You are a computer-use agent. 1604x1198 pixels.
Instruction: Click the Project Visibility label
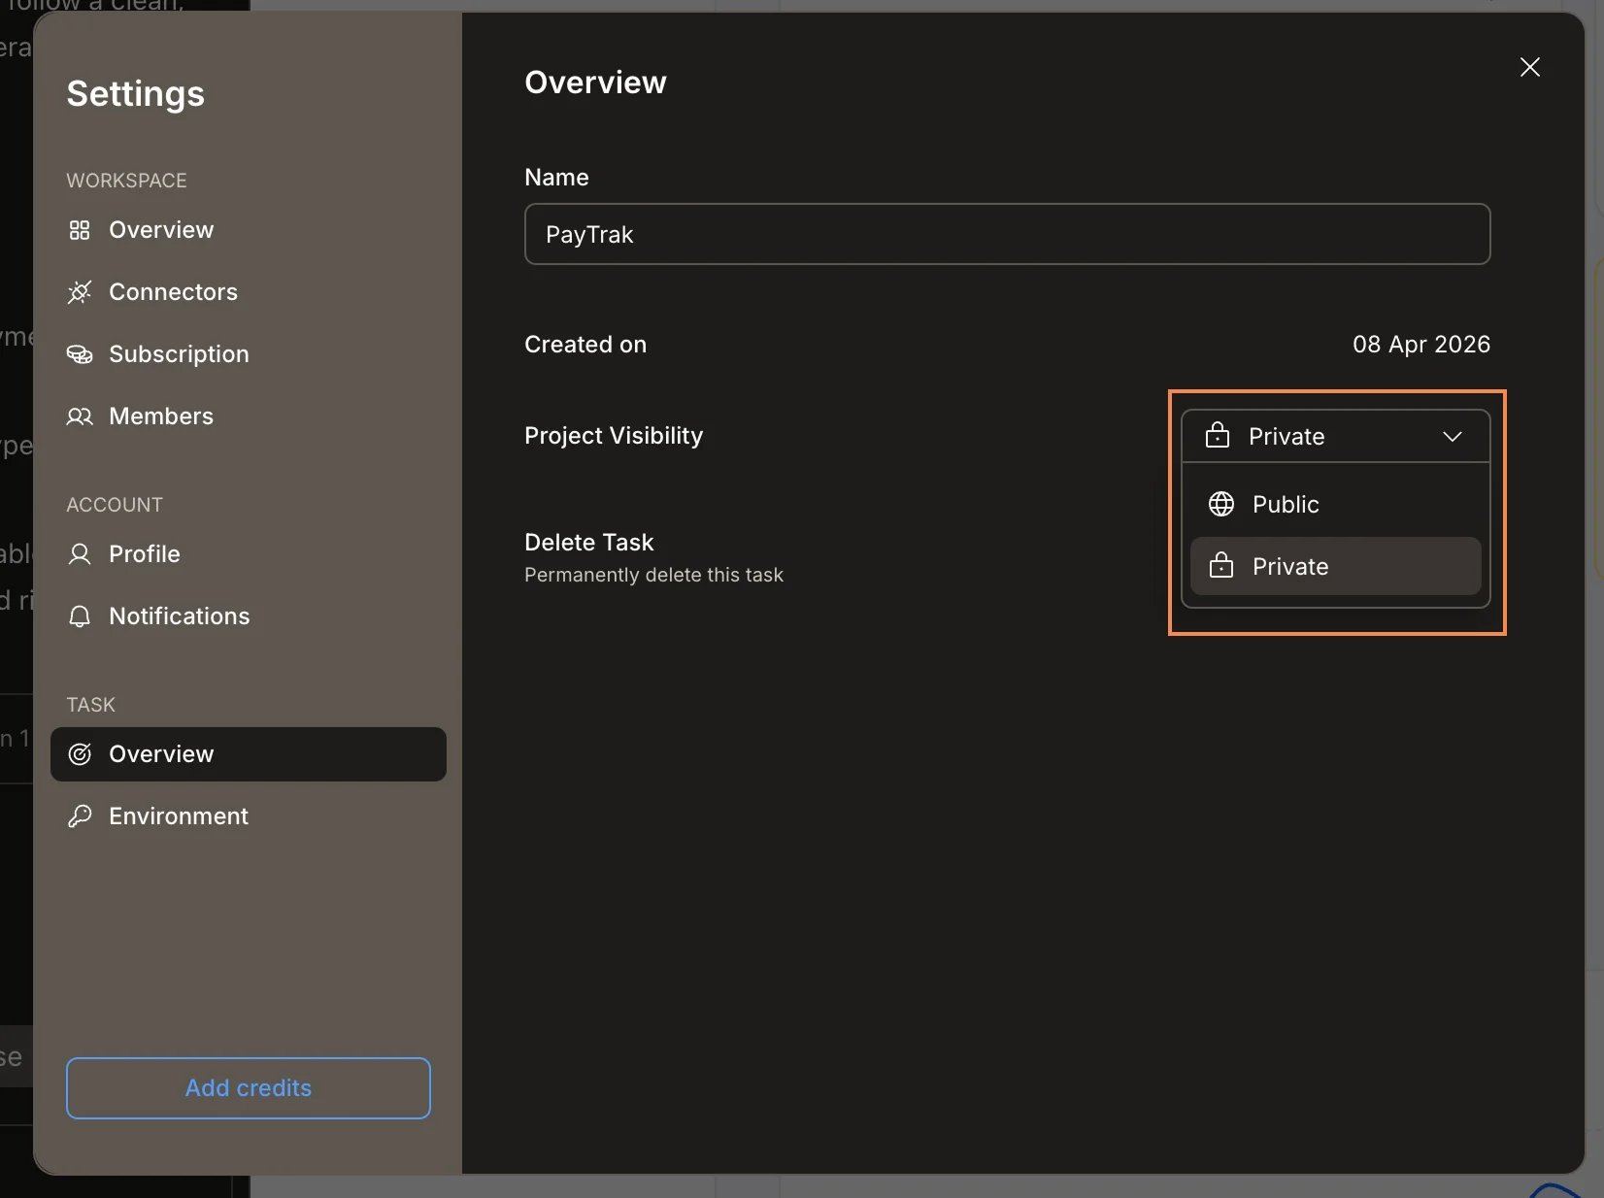tap(614, 436)
